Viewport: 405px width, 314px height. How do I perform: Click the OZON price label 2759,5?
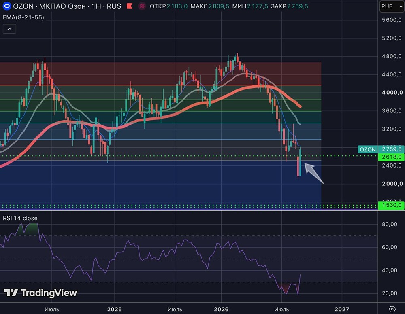point(381,149)
